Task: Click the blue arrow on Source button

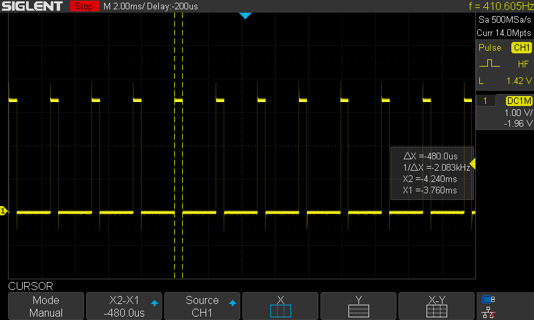Action: coord(232,303)
